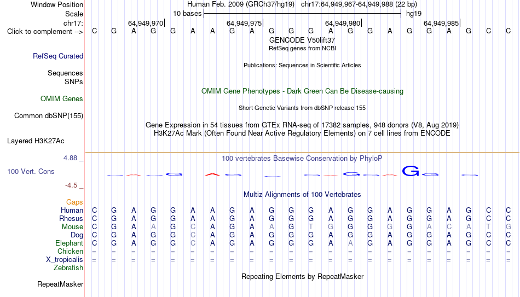Click the -4.5 PhyloP lower scale value

71,185
